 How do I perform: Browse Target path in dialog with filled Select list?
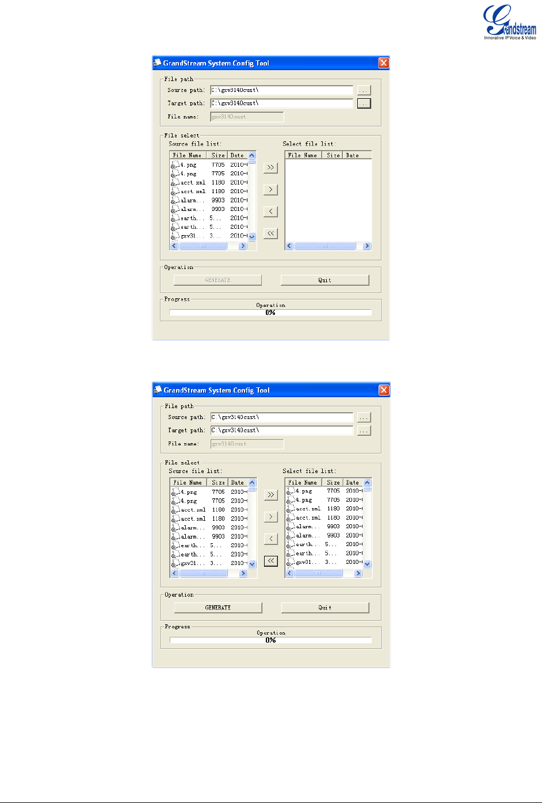tap(364, 431)
